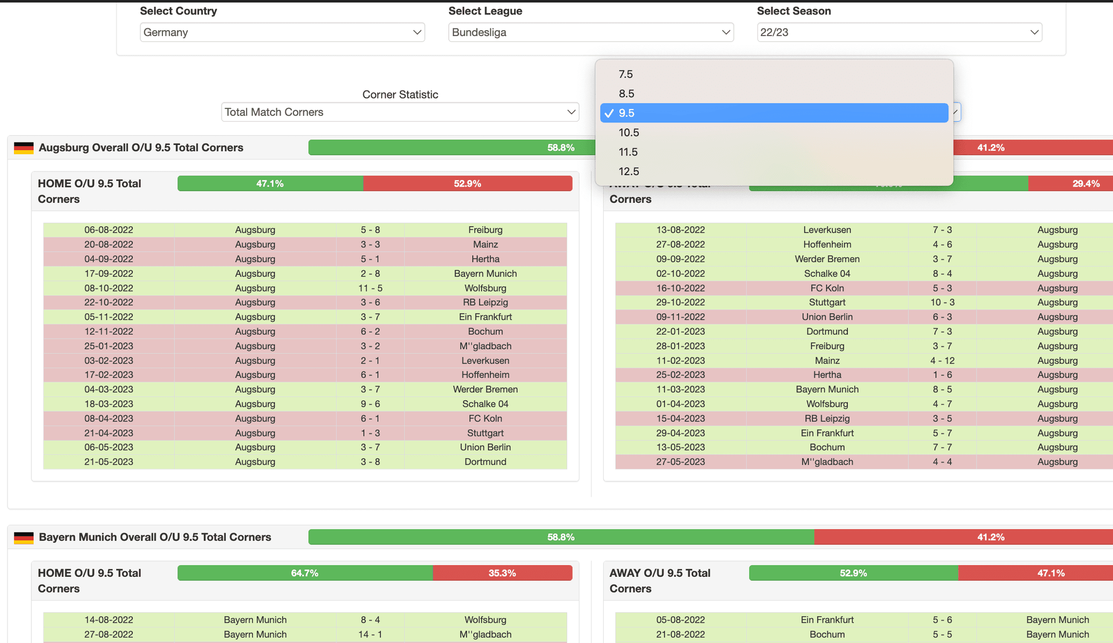This screenshot has height=643, width=1113.
Task: Click the German flag beside Bayern Munich heading
Action: coord(24,537)
